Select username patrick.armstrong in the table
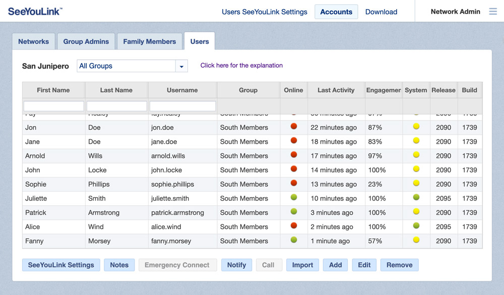Viewport: 504px width, 295px height. 177,213
